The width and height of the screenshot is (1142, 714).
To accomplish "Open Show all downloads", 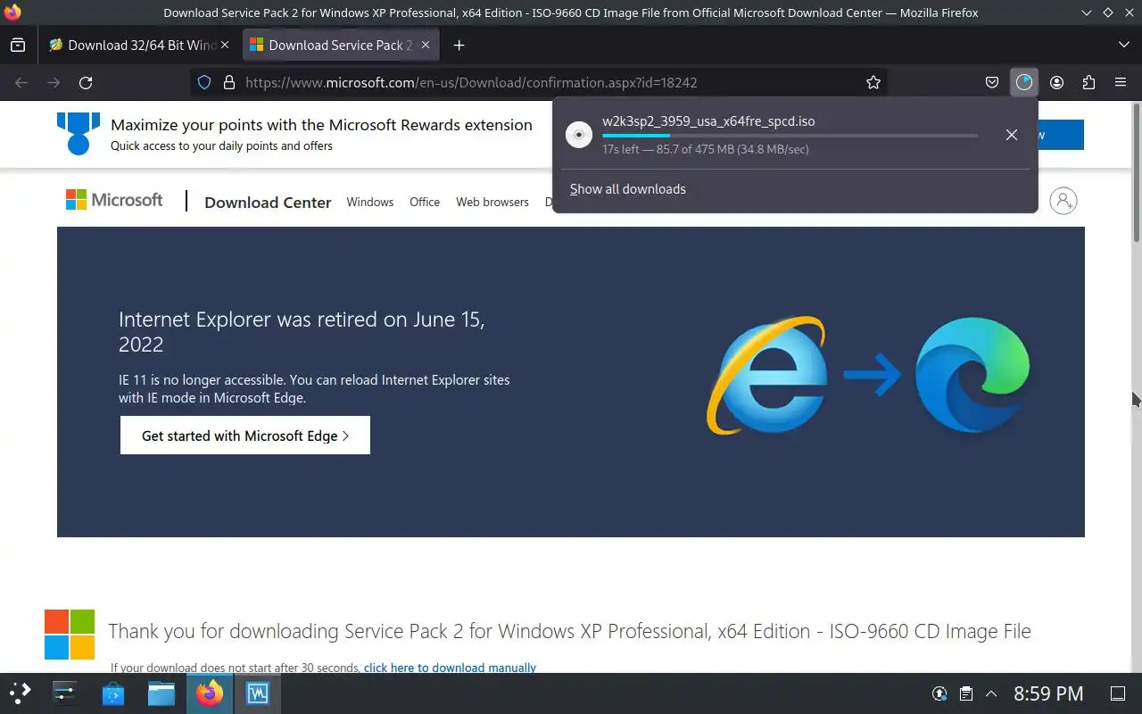I will pos(628,189).
